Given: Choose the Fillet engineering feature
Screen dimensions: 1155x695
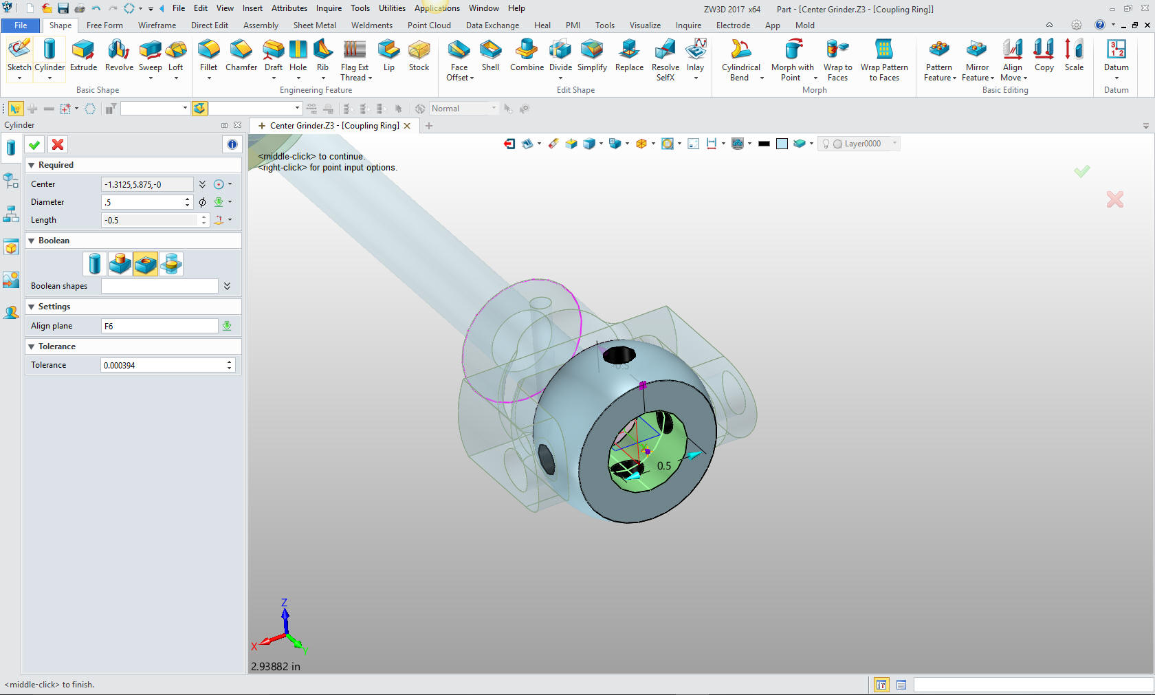Looking at the screenshot, I should point(208,55).
